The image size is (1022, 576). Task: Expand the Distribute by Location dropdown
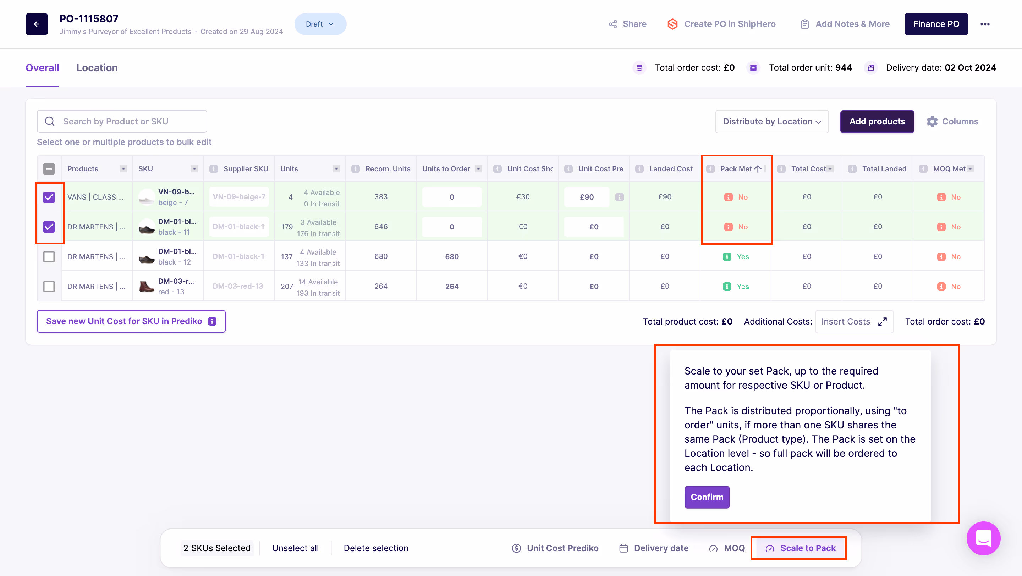click(772, 121)
